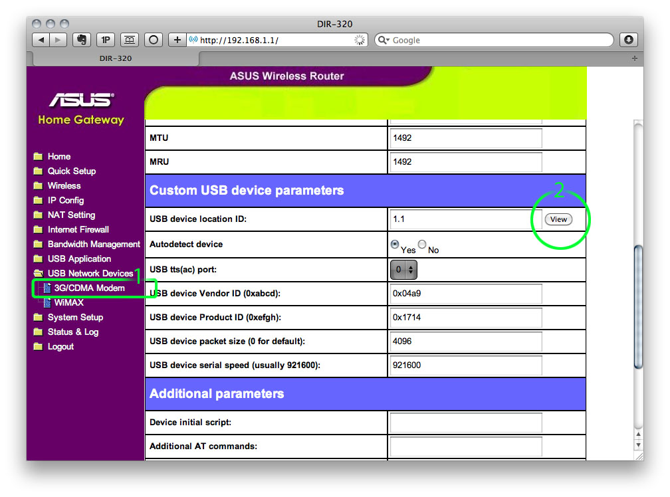Image resolution: width=670 pixels, height=497 pixels.
Task: Click the vertical scrollbar thumb
Action: coord(638,306)
